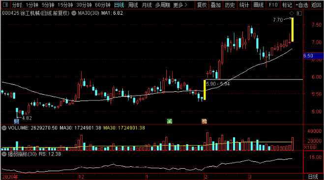Click the 返回 back button
Screen dimensions: 324x180
coord(316,5)
